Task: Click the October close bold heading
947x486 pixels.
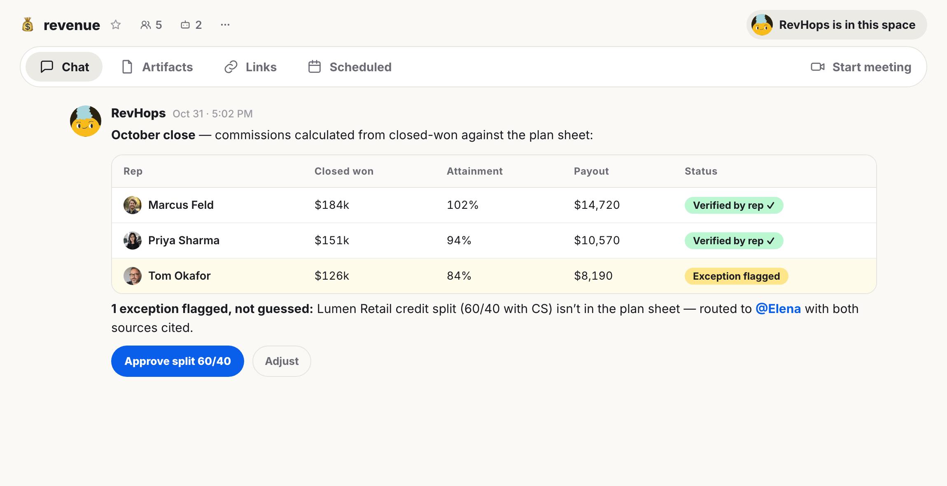Action: pyautogui.click(x=153, y=135)
